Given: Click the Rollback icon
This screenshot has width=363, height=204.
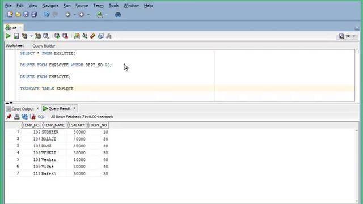Looking at the screenshot, I should click(65, 36).
